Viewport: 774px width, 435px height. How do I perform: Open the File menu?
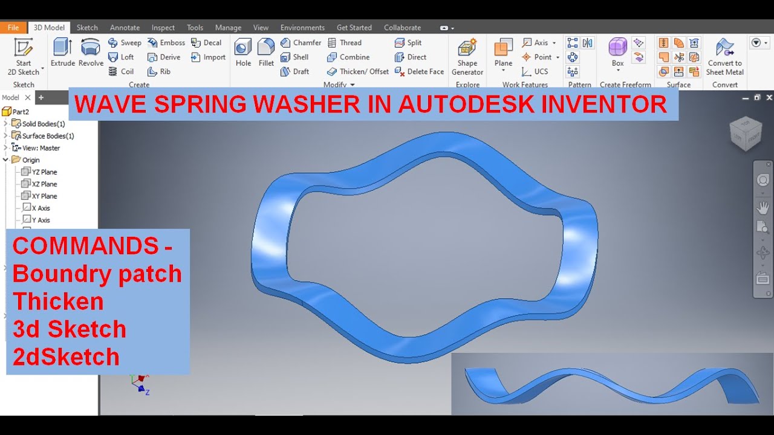(x=13, y=28)
